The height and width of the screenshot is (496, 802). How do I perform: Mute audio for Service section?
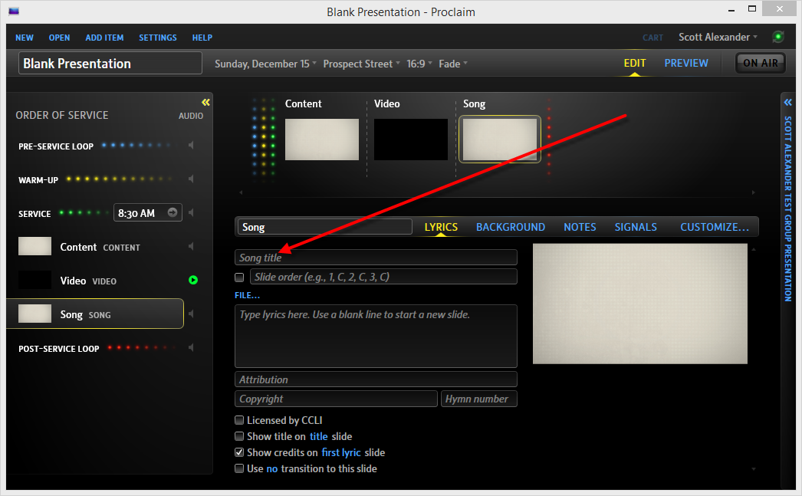(x=191, y=212)
